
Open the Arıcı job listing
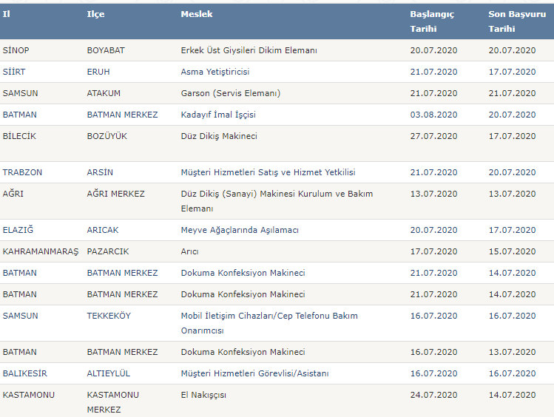click(192, 251)
